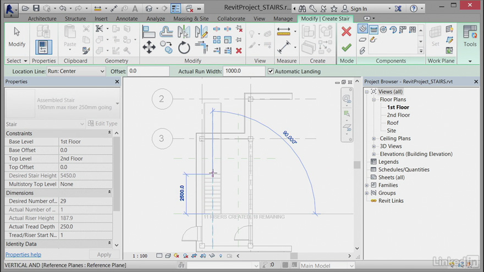Image resolution: width=484 pixels, height=272 pixels.
Task: Open the Manage ribbon tab
Action: (283, 19)
